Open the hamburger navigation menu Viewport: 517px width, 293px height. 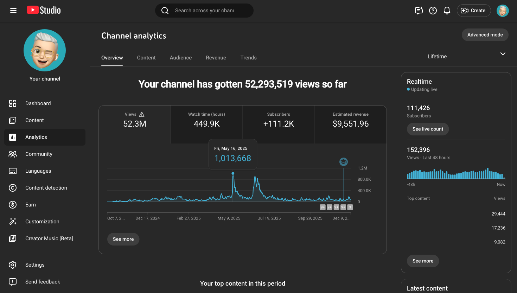13,11
